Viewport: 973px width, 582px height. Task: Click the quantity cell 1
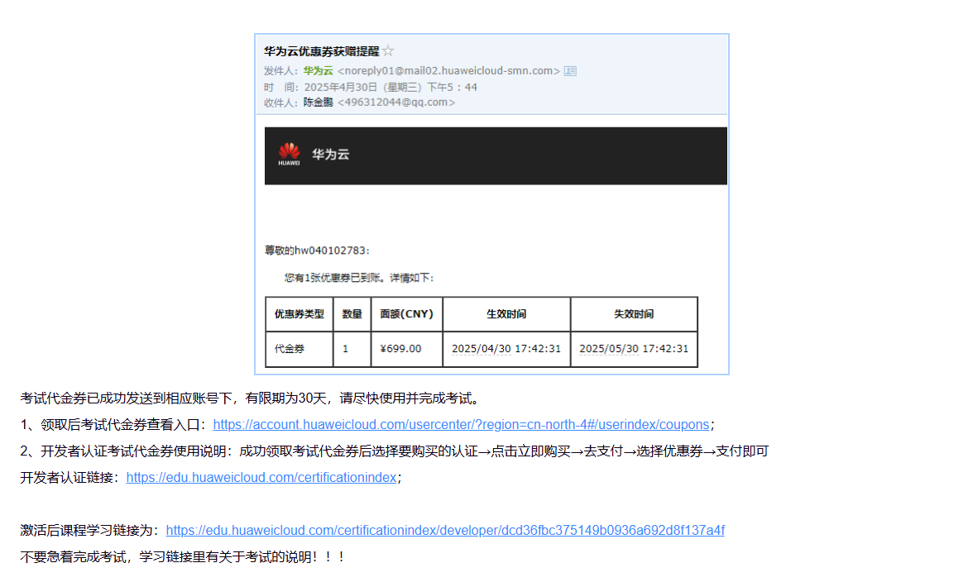point(352,349)
